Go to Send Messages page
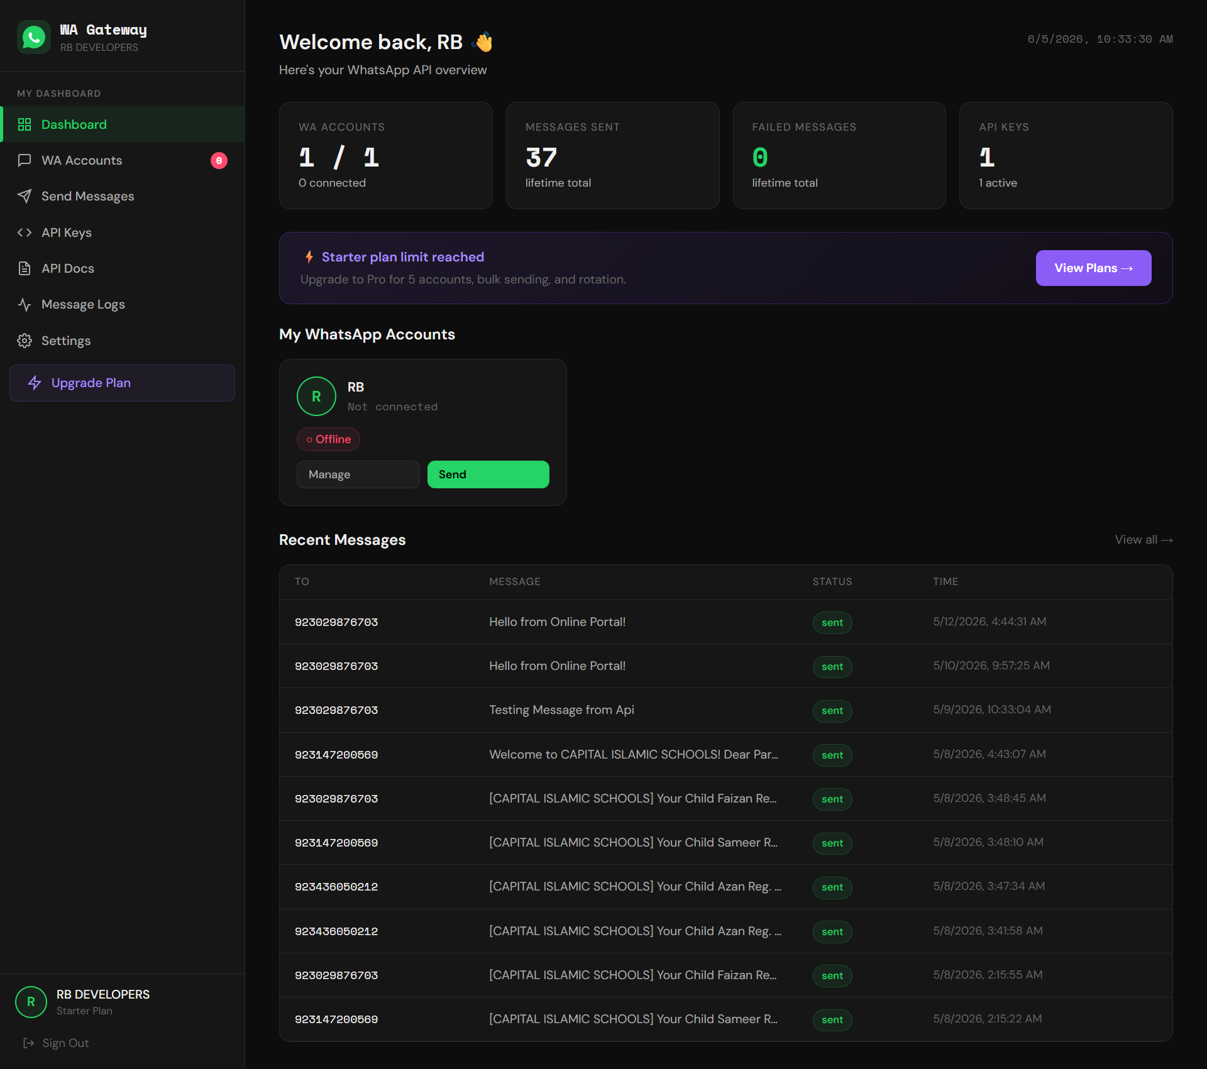This screenshot has width=1207, height=1069. pyautogui.click(x=123, y=196)
